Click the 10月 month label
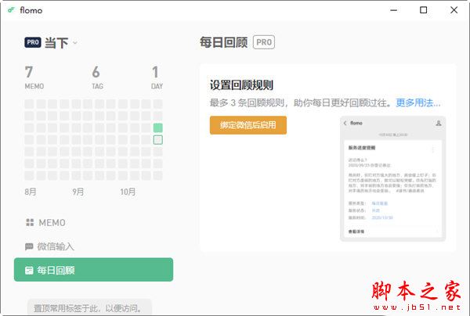This screenshot has height=316, width=470. [x=128, y=192]
